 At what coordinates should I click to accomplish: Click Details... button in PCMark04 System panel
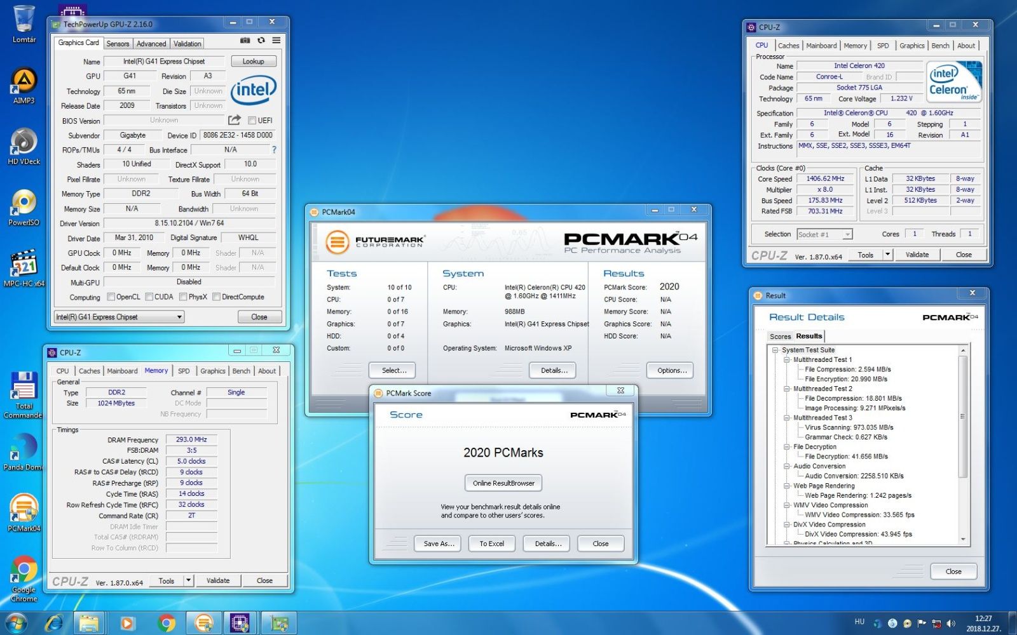(553, 370)
